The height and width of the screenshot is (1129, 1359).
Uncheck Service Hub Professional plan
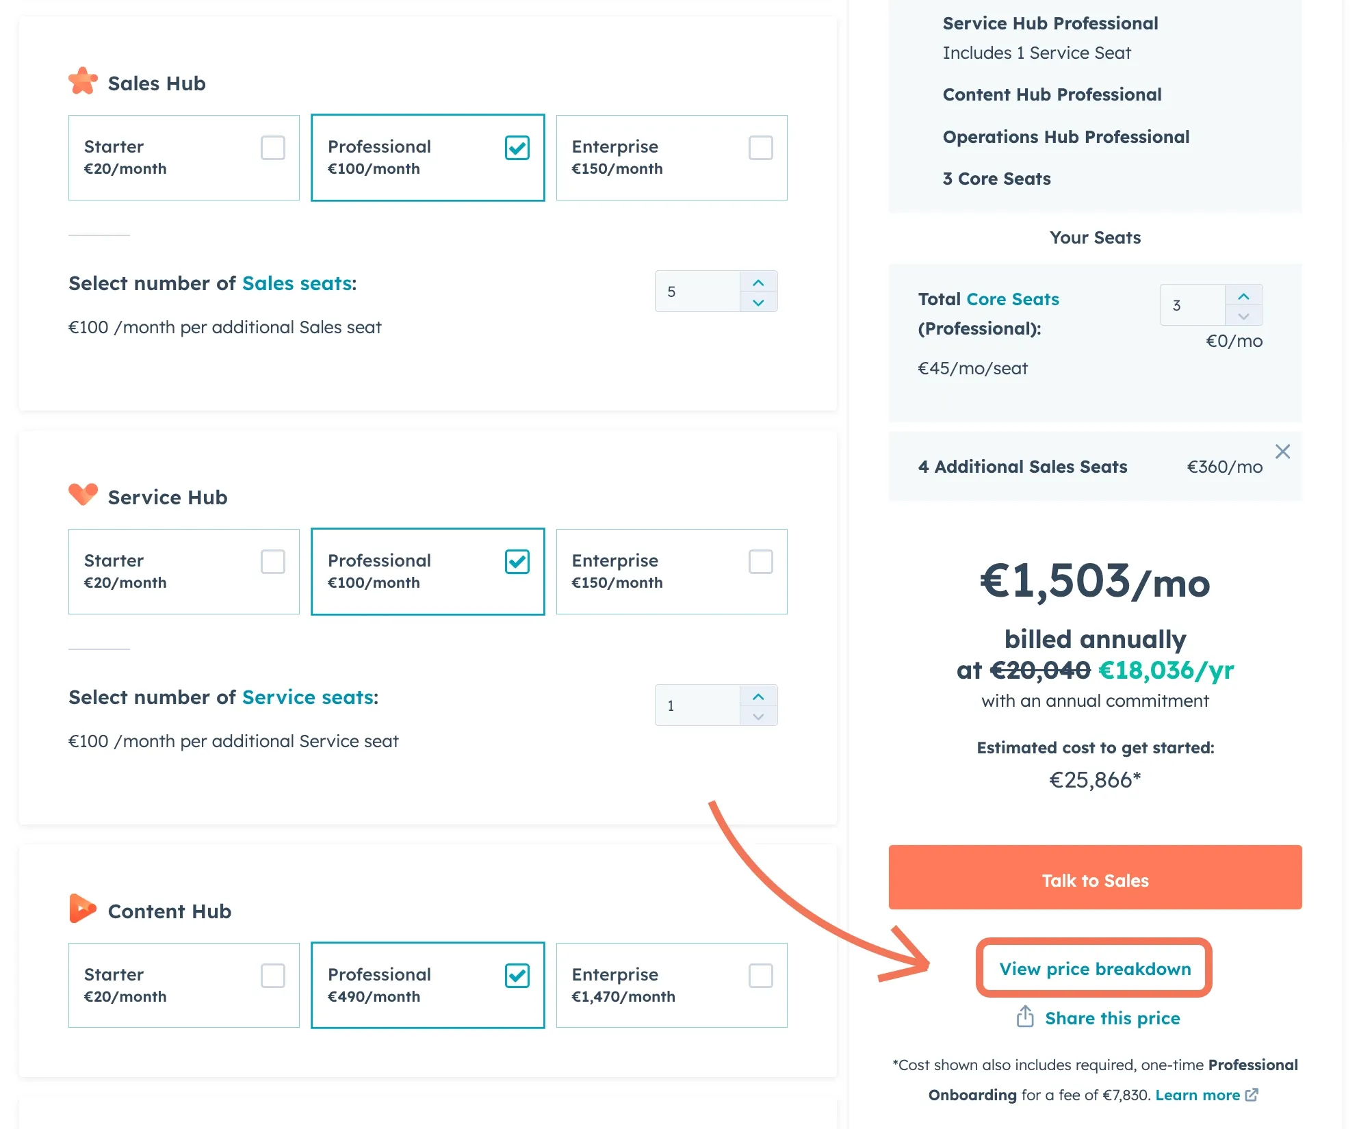pos(518,561)
